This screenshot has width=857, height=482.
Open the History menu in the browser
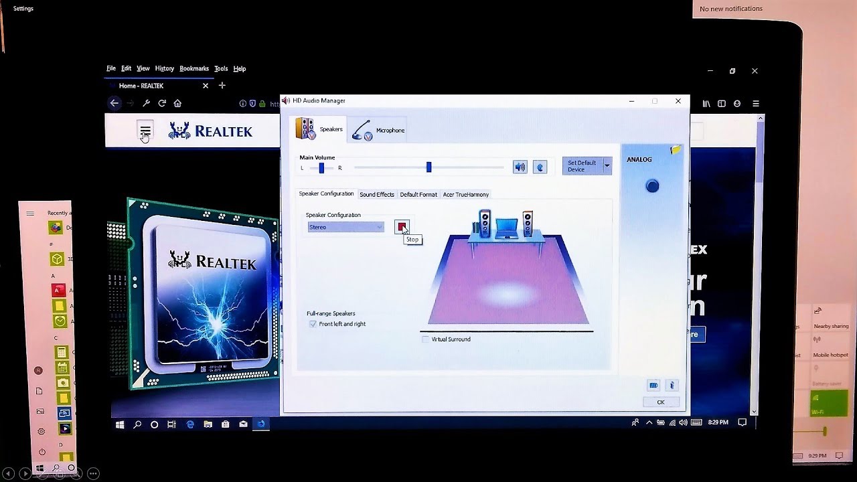pos(164,68)
